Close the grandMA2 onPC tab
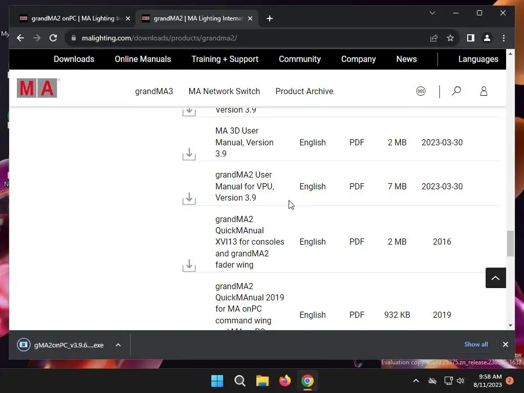524x393 pixels. 127,18
